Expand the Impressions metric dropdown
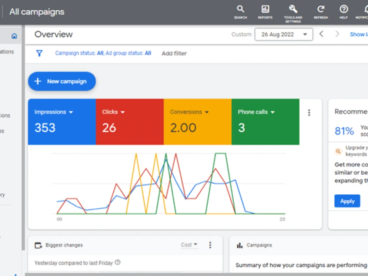The width and height of the screenshot is (368, 276). coord(71,112)
